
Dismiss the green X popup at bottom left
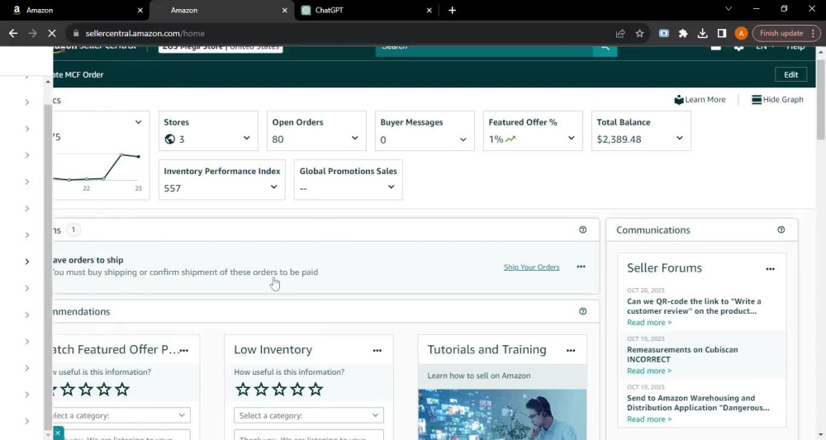58,433
